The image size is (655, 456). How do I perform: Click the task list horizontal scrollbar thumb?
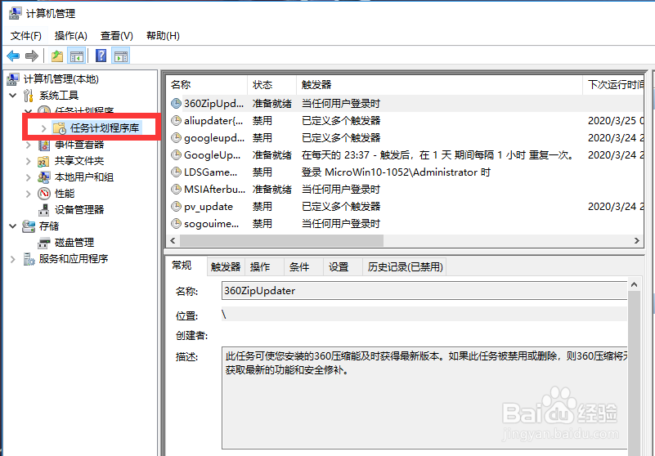click(281, 240)
